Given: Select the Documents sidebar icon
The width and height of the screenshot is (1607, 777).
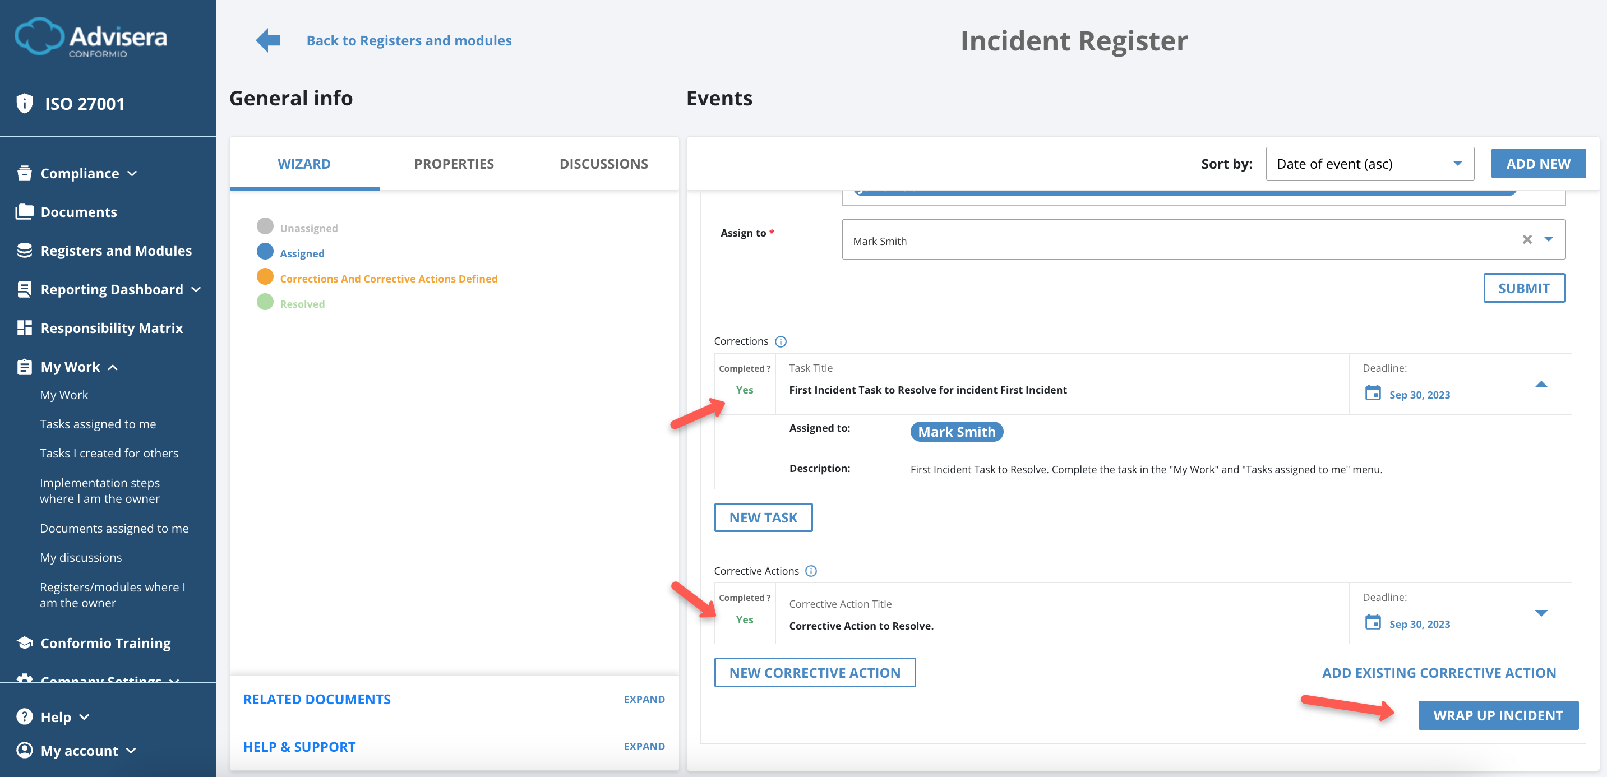Looking at the screenshot, I should 24,211.
